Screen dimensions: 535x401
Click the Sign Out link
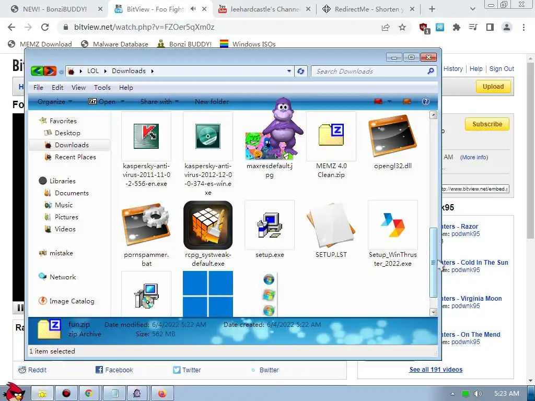click(502, 69)
